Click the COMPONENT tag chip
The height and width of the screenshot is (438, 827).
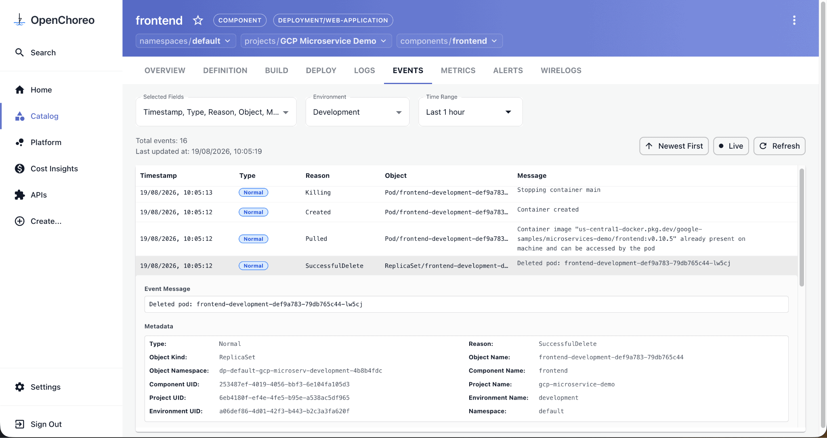tap(240, 20)
